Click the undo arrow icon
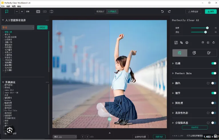Screen dimensions: 219x140 click(x=162, y=12)
